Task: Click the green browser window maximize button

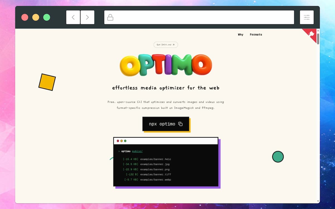Action: pyautogui.click(x=47, y=17)
